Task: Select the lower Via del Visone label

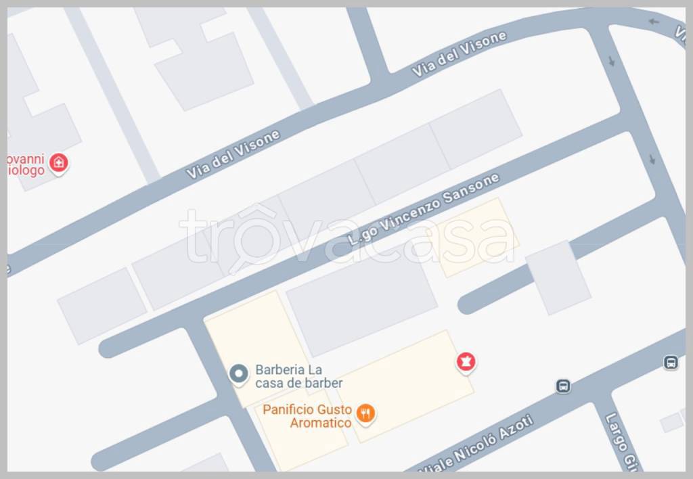Action: 233,154
